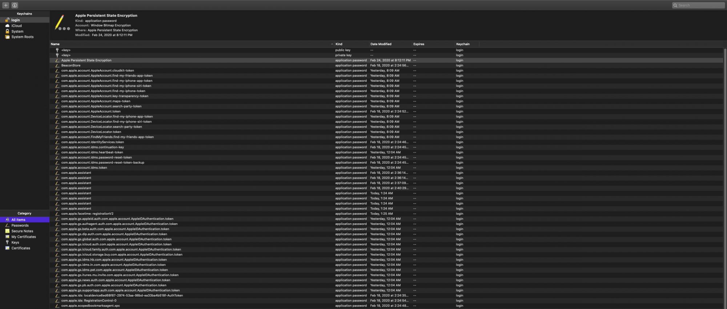Select the System keychain lock icon
The width and height of the screenshot is (727, 309).
[x=7, y=31]
